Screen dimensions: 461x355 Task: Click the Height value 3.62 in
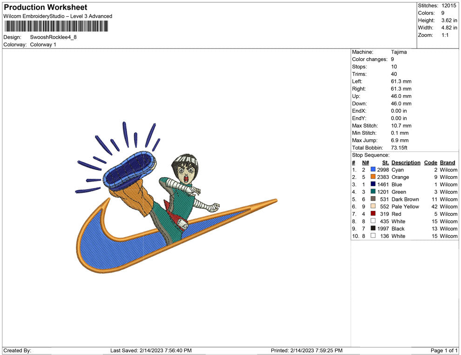449,20
